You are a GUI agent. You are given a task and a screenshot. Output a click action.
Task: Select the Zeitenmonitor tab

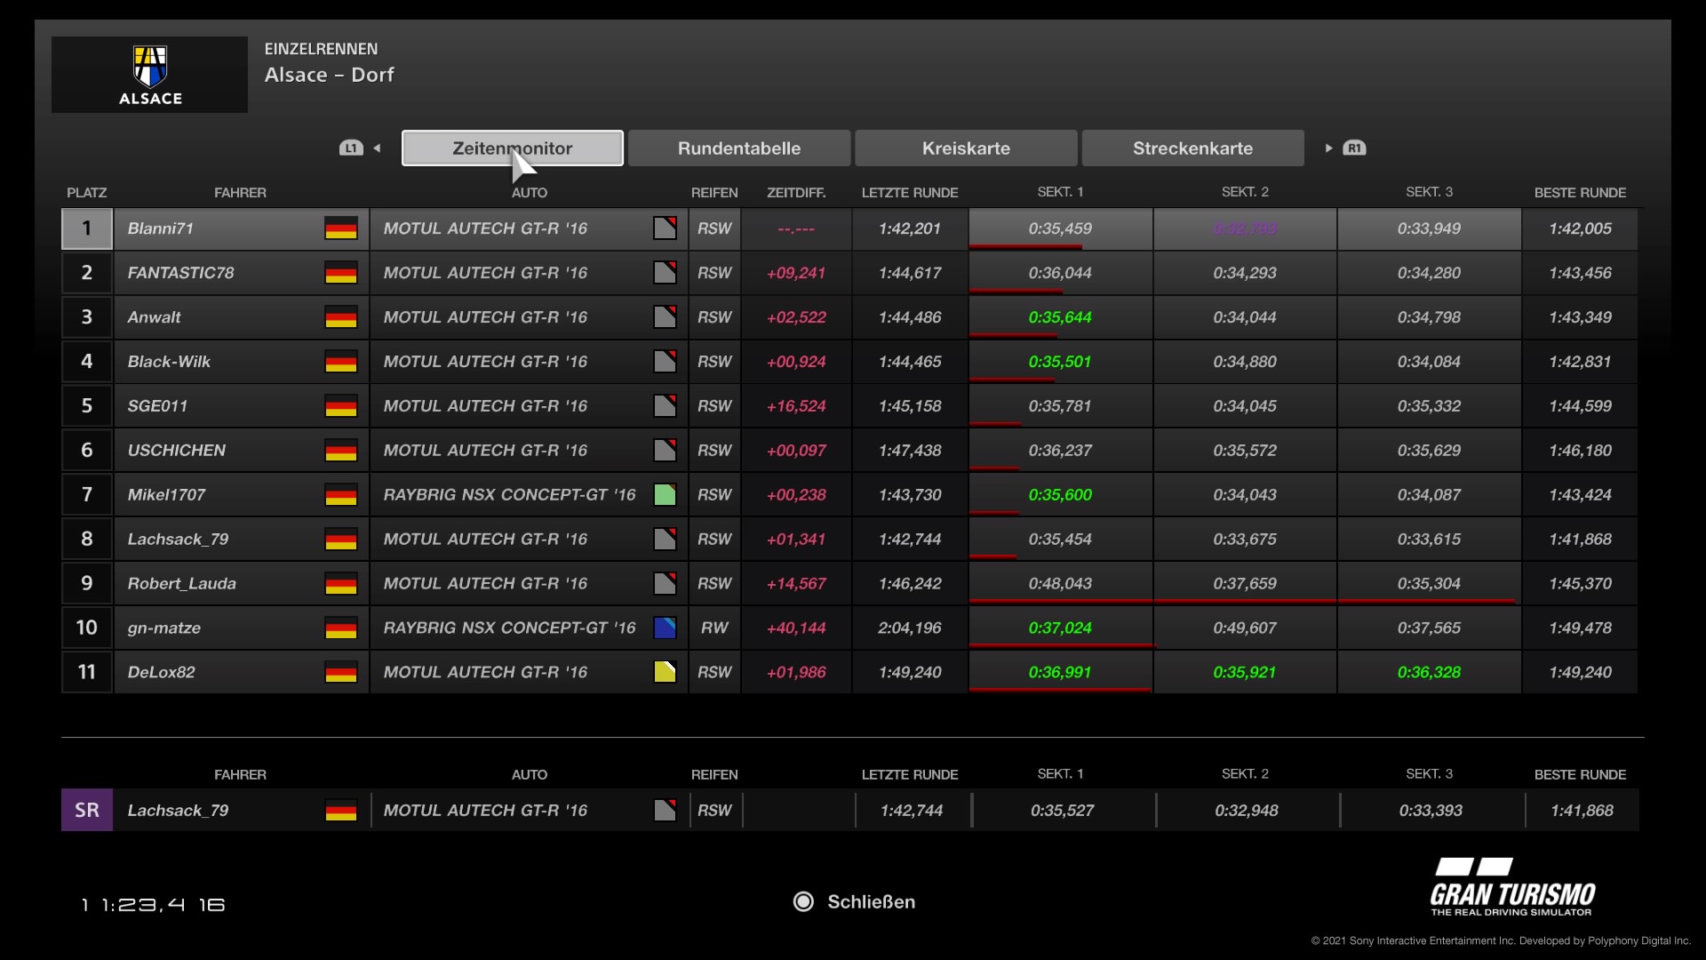(x=512, y=148)
